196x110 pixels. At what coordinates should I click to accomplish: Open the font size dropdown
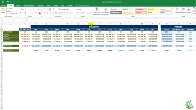point(36,9)
